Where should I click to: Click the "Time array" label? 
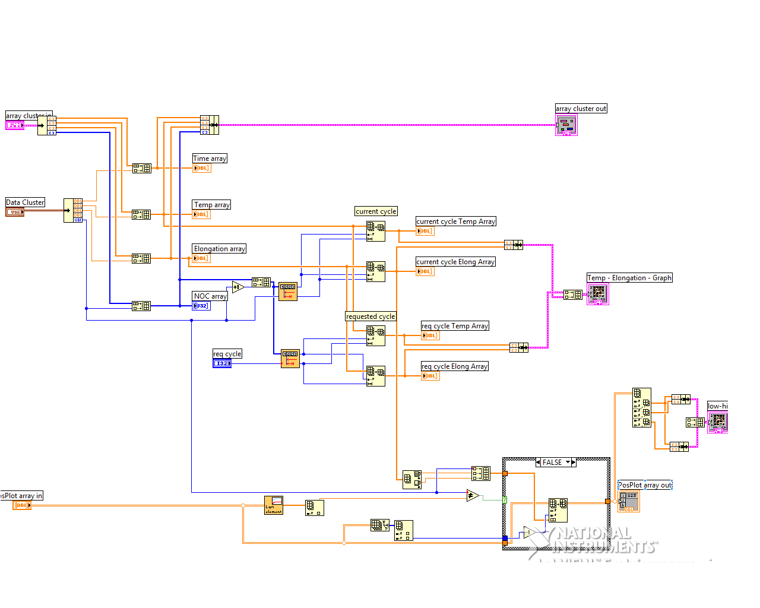pyautogui.click(x=210, y=159)
